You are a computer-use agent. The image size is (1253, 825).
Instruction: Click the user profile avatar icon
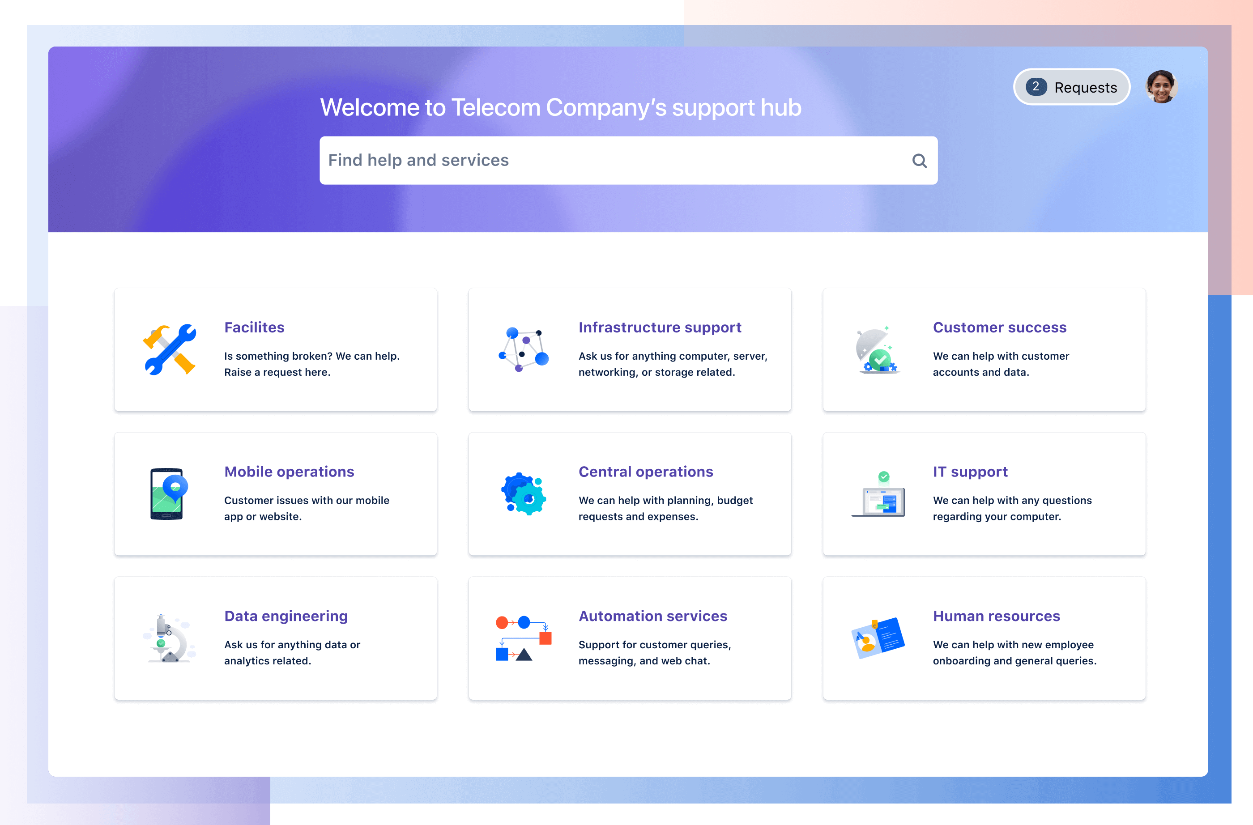[1162, 86]
